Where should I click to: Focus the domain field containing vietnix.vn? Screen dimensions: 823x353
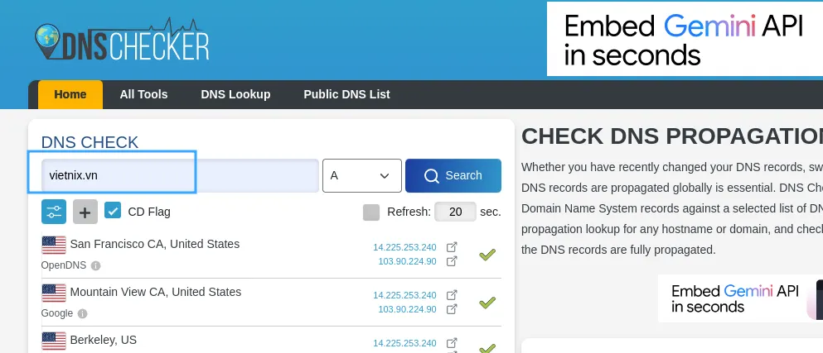point(180,175)
